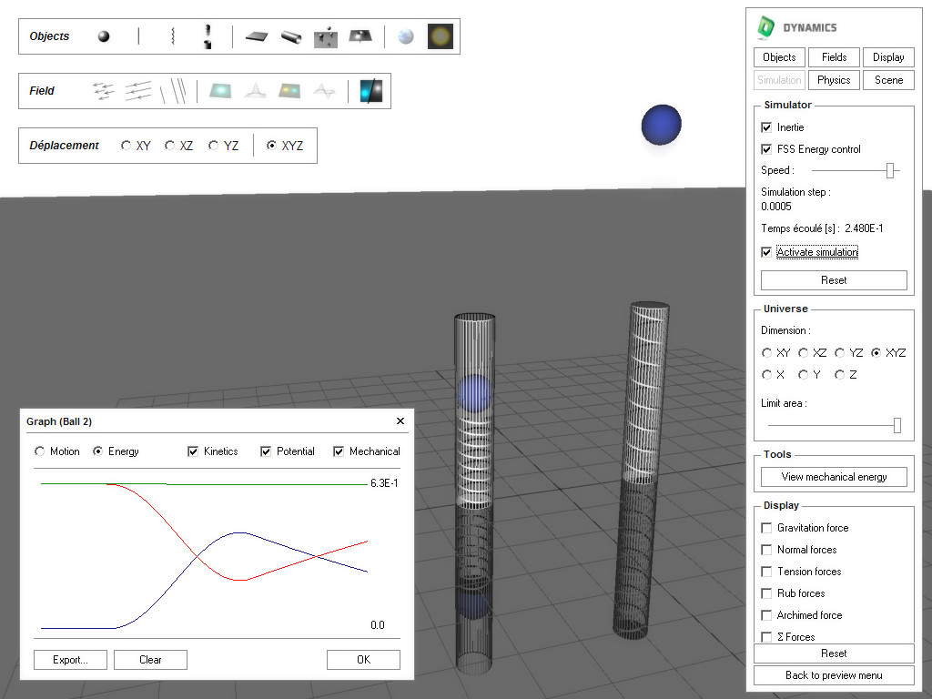Show Gravitation force in Display panel
This screenshot has width=932, height=699.
(766, 528)
